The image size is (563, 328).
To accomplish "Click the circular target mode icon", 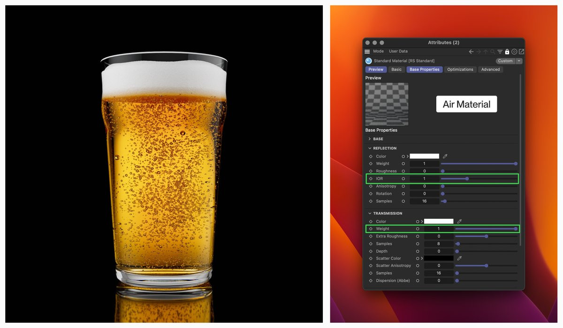I will point(514,52).
